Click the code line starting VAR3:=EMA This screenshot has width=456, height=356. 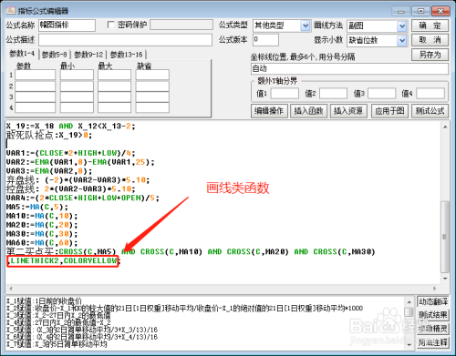point(49,171)
